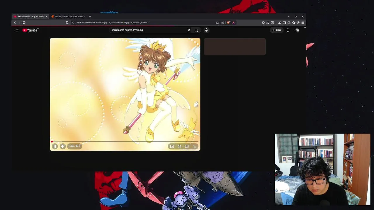Open site settings icon beside URL
This screenshot has height=210, width=374.
(x=73, y=22)
